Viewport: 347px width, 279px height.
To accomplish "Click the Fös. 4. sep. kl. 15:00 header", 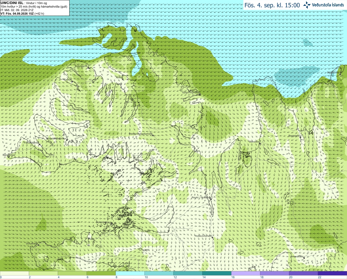I will [272, 5].
